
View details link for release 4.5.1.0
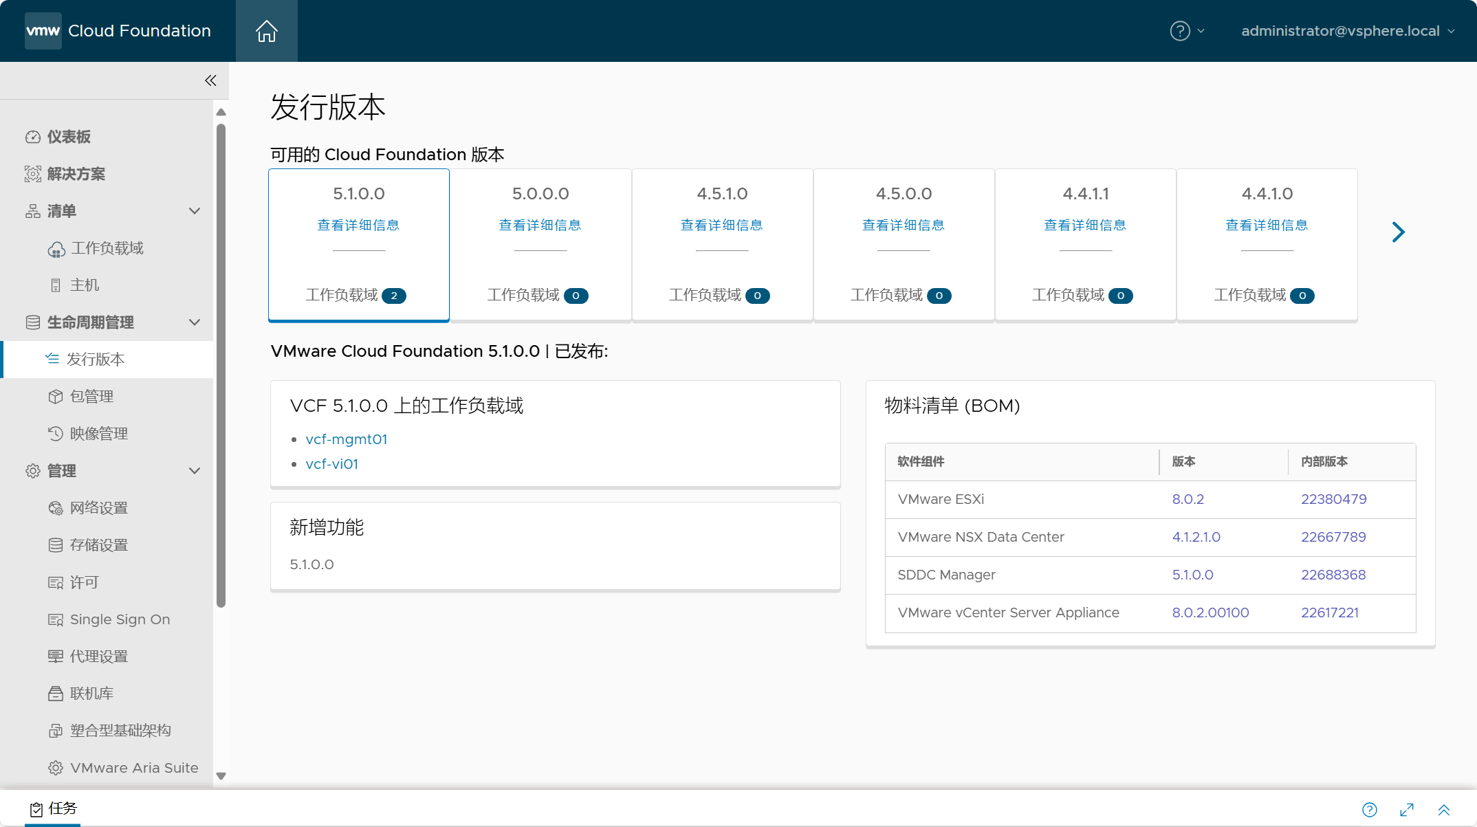722,225
